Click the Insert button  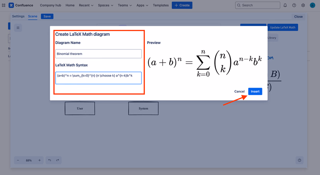point(255,91)
